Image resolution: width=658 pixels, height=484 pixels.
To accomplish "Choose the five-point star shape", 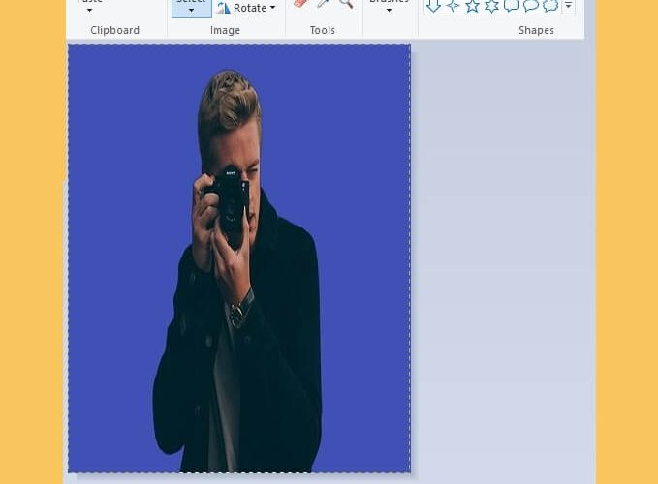I will click(x=472, y=6).
